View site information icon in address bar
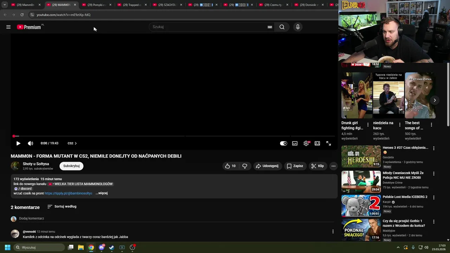The image size is (450, 253). coord(32,15)
